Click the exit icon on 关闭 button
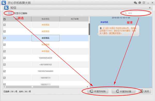 pyautogui.click(x=142, y=91)
